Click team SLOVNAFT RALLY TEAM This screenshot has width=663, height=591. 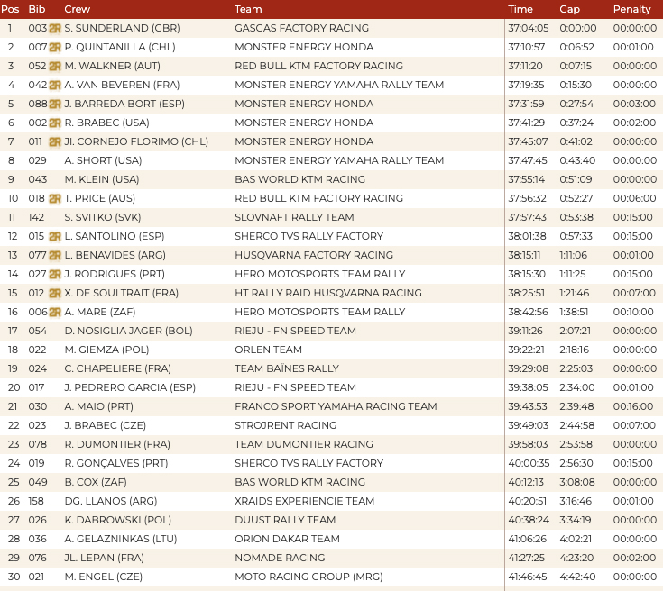[x=294, y=217]
